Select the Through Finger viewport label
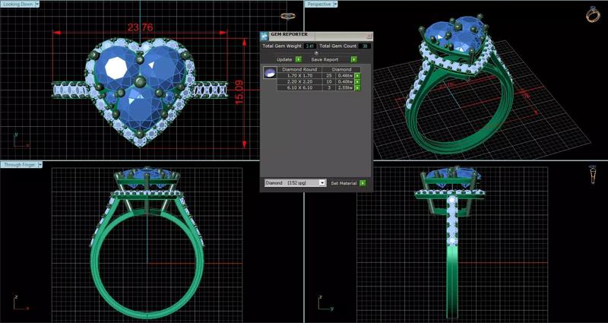 click(x=20, y=165)
